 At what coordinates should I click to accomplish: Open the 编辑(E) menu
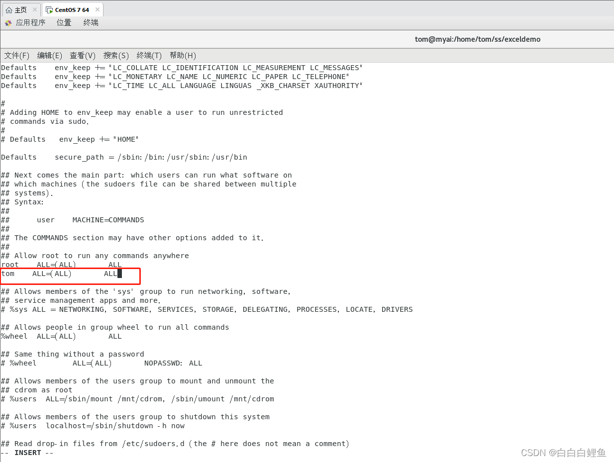(x=49, y=55)
